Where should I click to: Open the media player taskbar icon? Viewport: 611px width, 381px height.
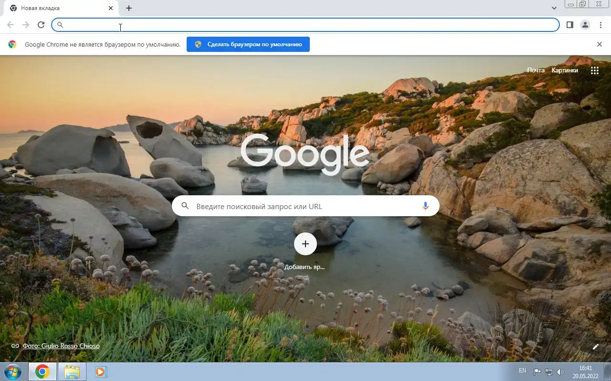click(101, 371)
